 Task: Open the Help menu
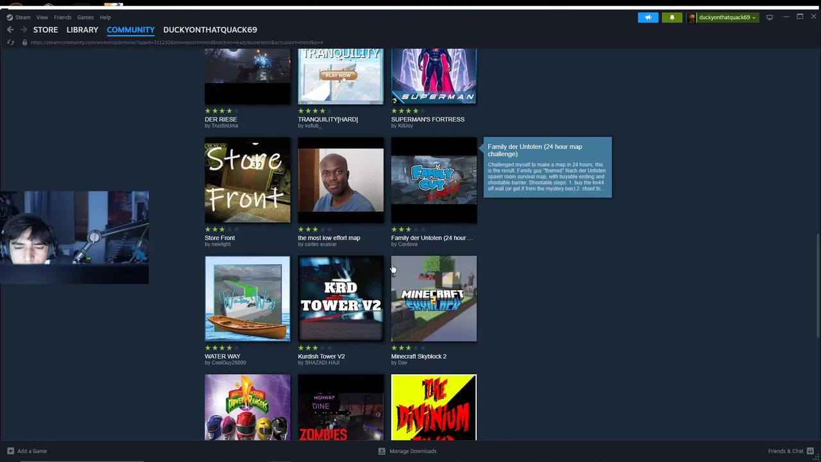point(105,17)
